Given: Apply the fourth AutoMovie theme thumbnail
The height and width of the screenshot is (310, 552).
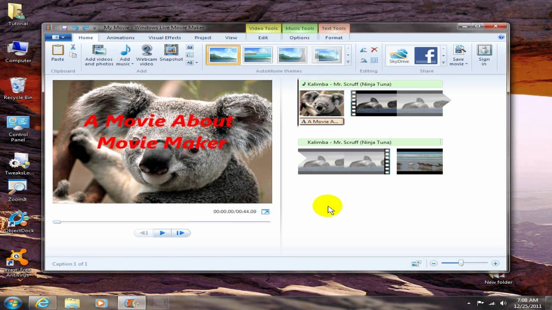Looking at the screenshot, I should (x=327, y=55).
